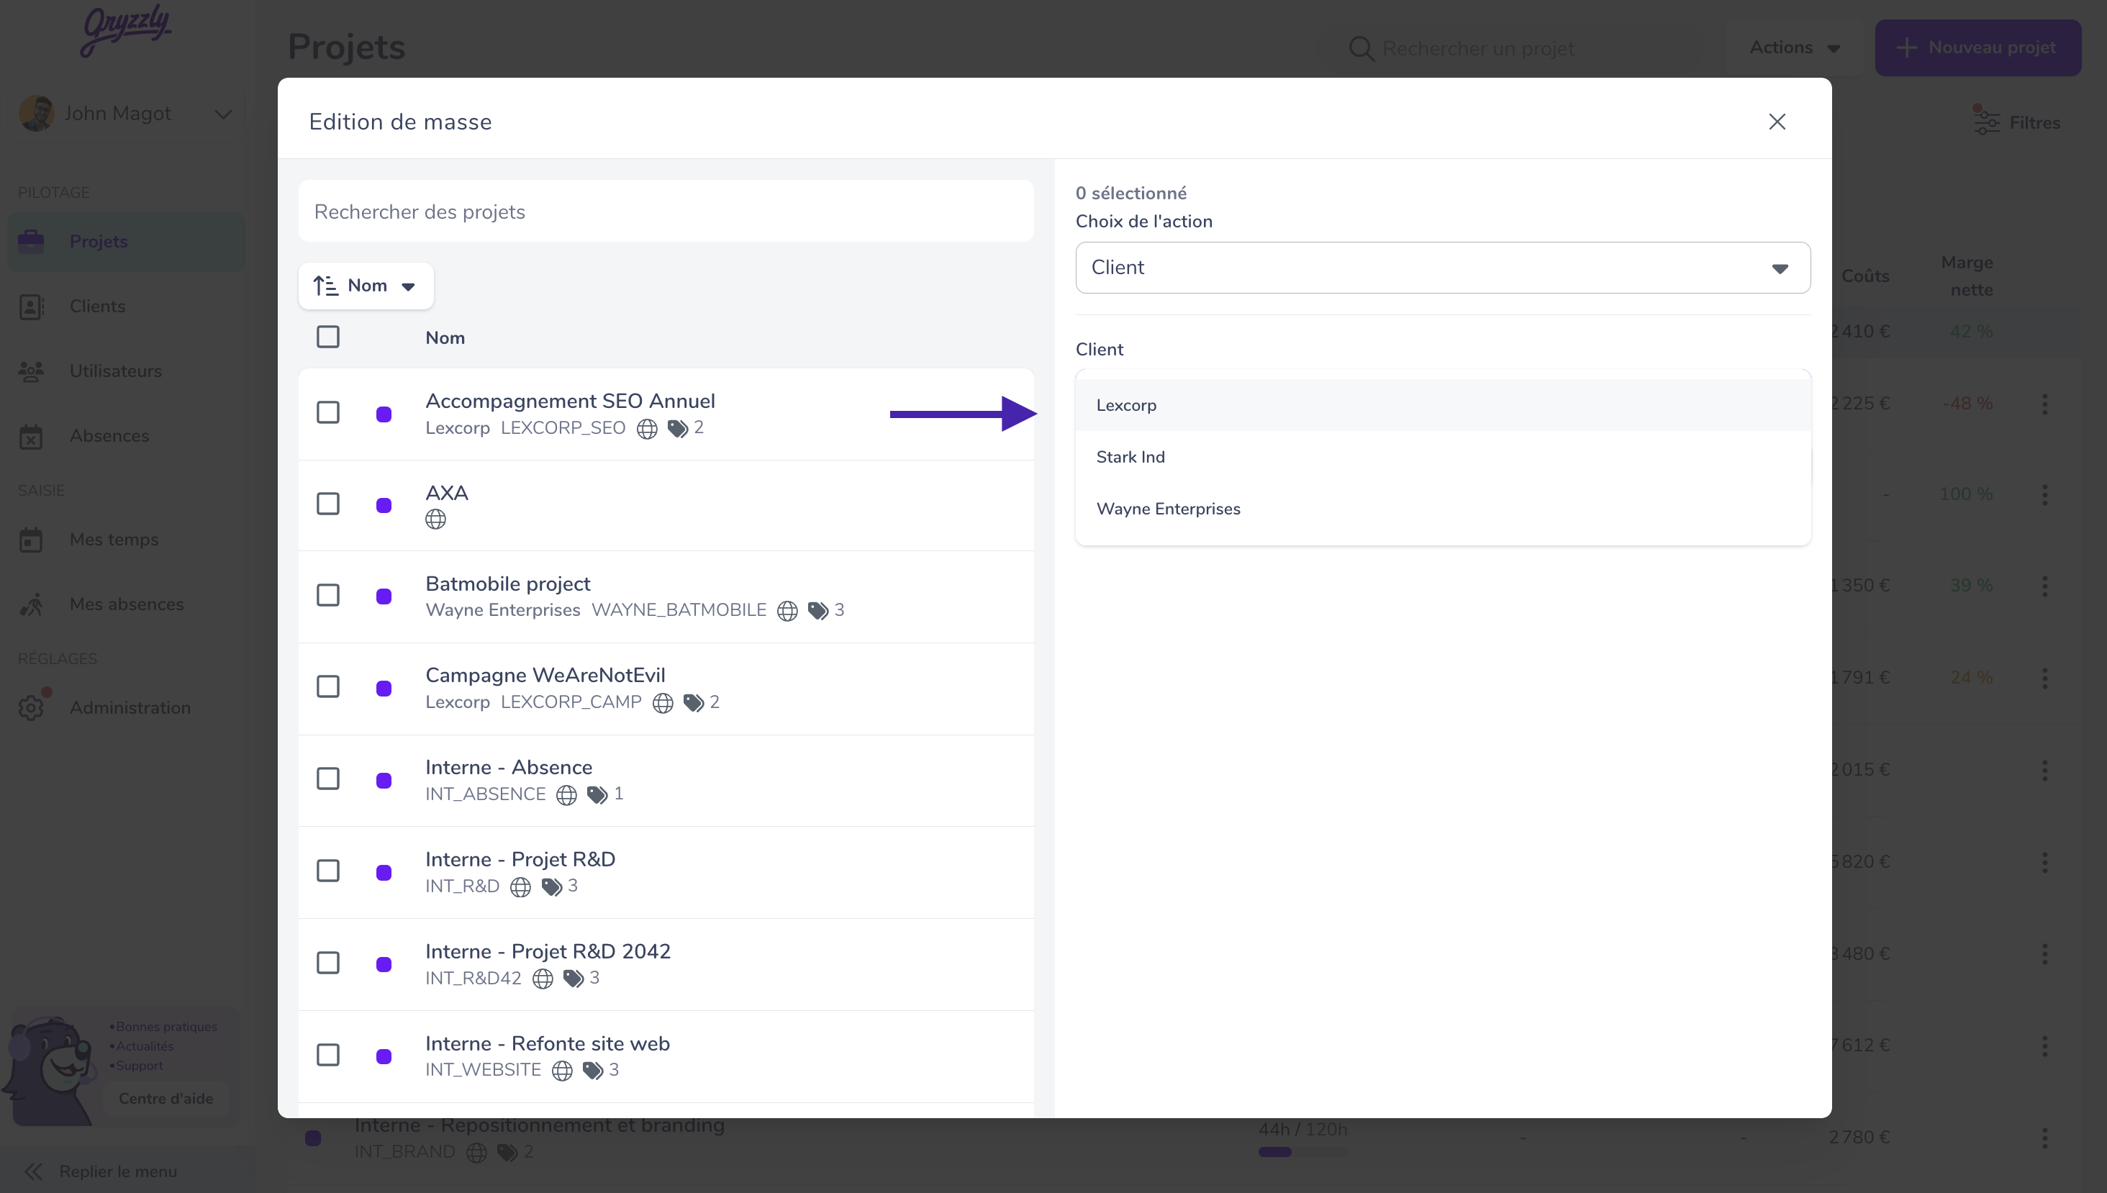Open Clients in the sidebar
The image size is (2107, 1193).
point(127,307)
